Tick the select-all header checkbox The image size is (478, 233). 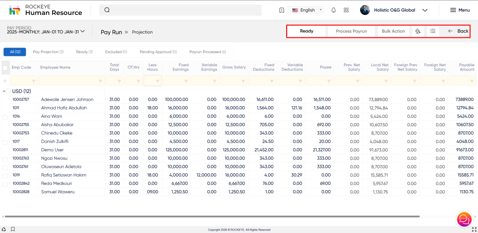tap(5, 68)
